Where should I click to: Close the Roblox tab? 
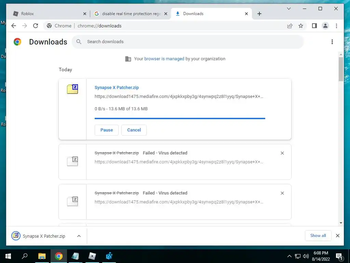pyautogui.click(x=85, y=14)
